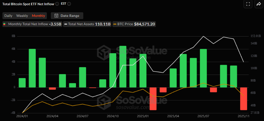The height and width of the screenshot is (121, 264).
Task: Select the Monthly tab
Action: coord(38,16)
